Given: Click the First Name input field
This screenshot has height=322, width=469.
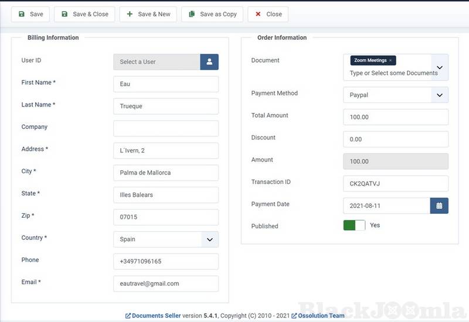Looking at the screenshot, I should (165, 84).
